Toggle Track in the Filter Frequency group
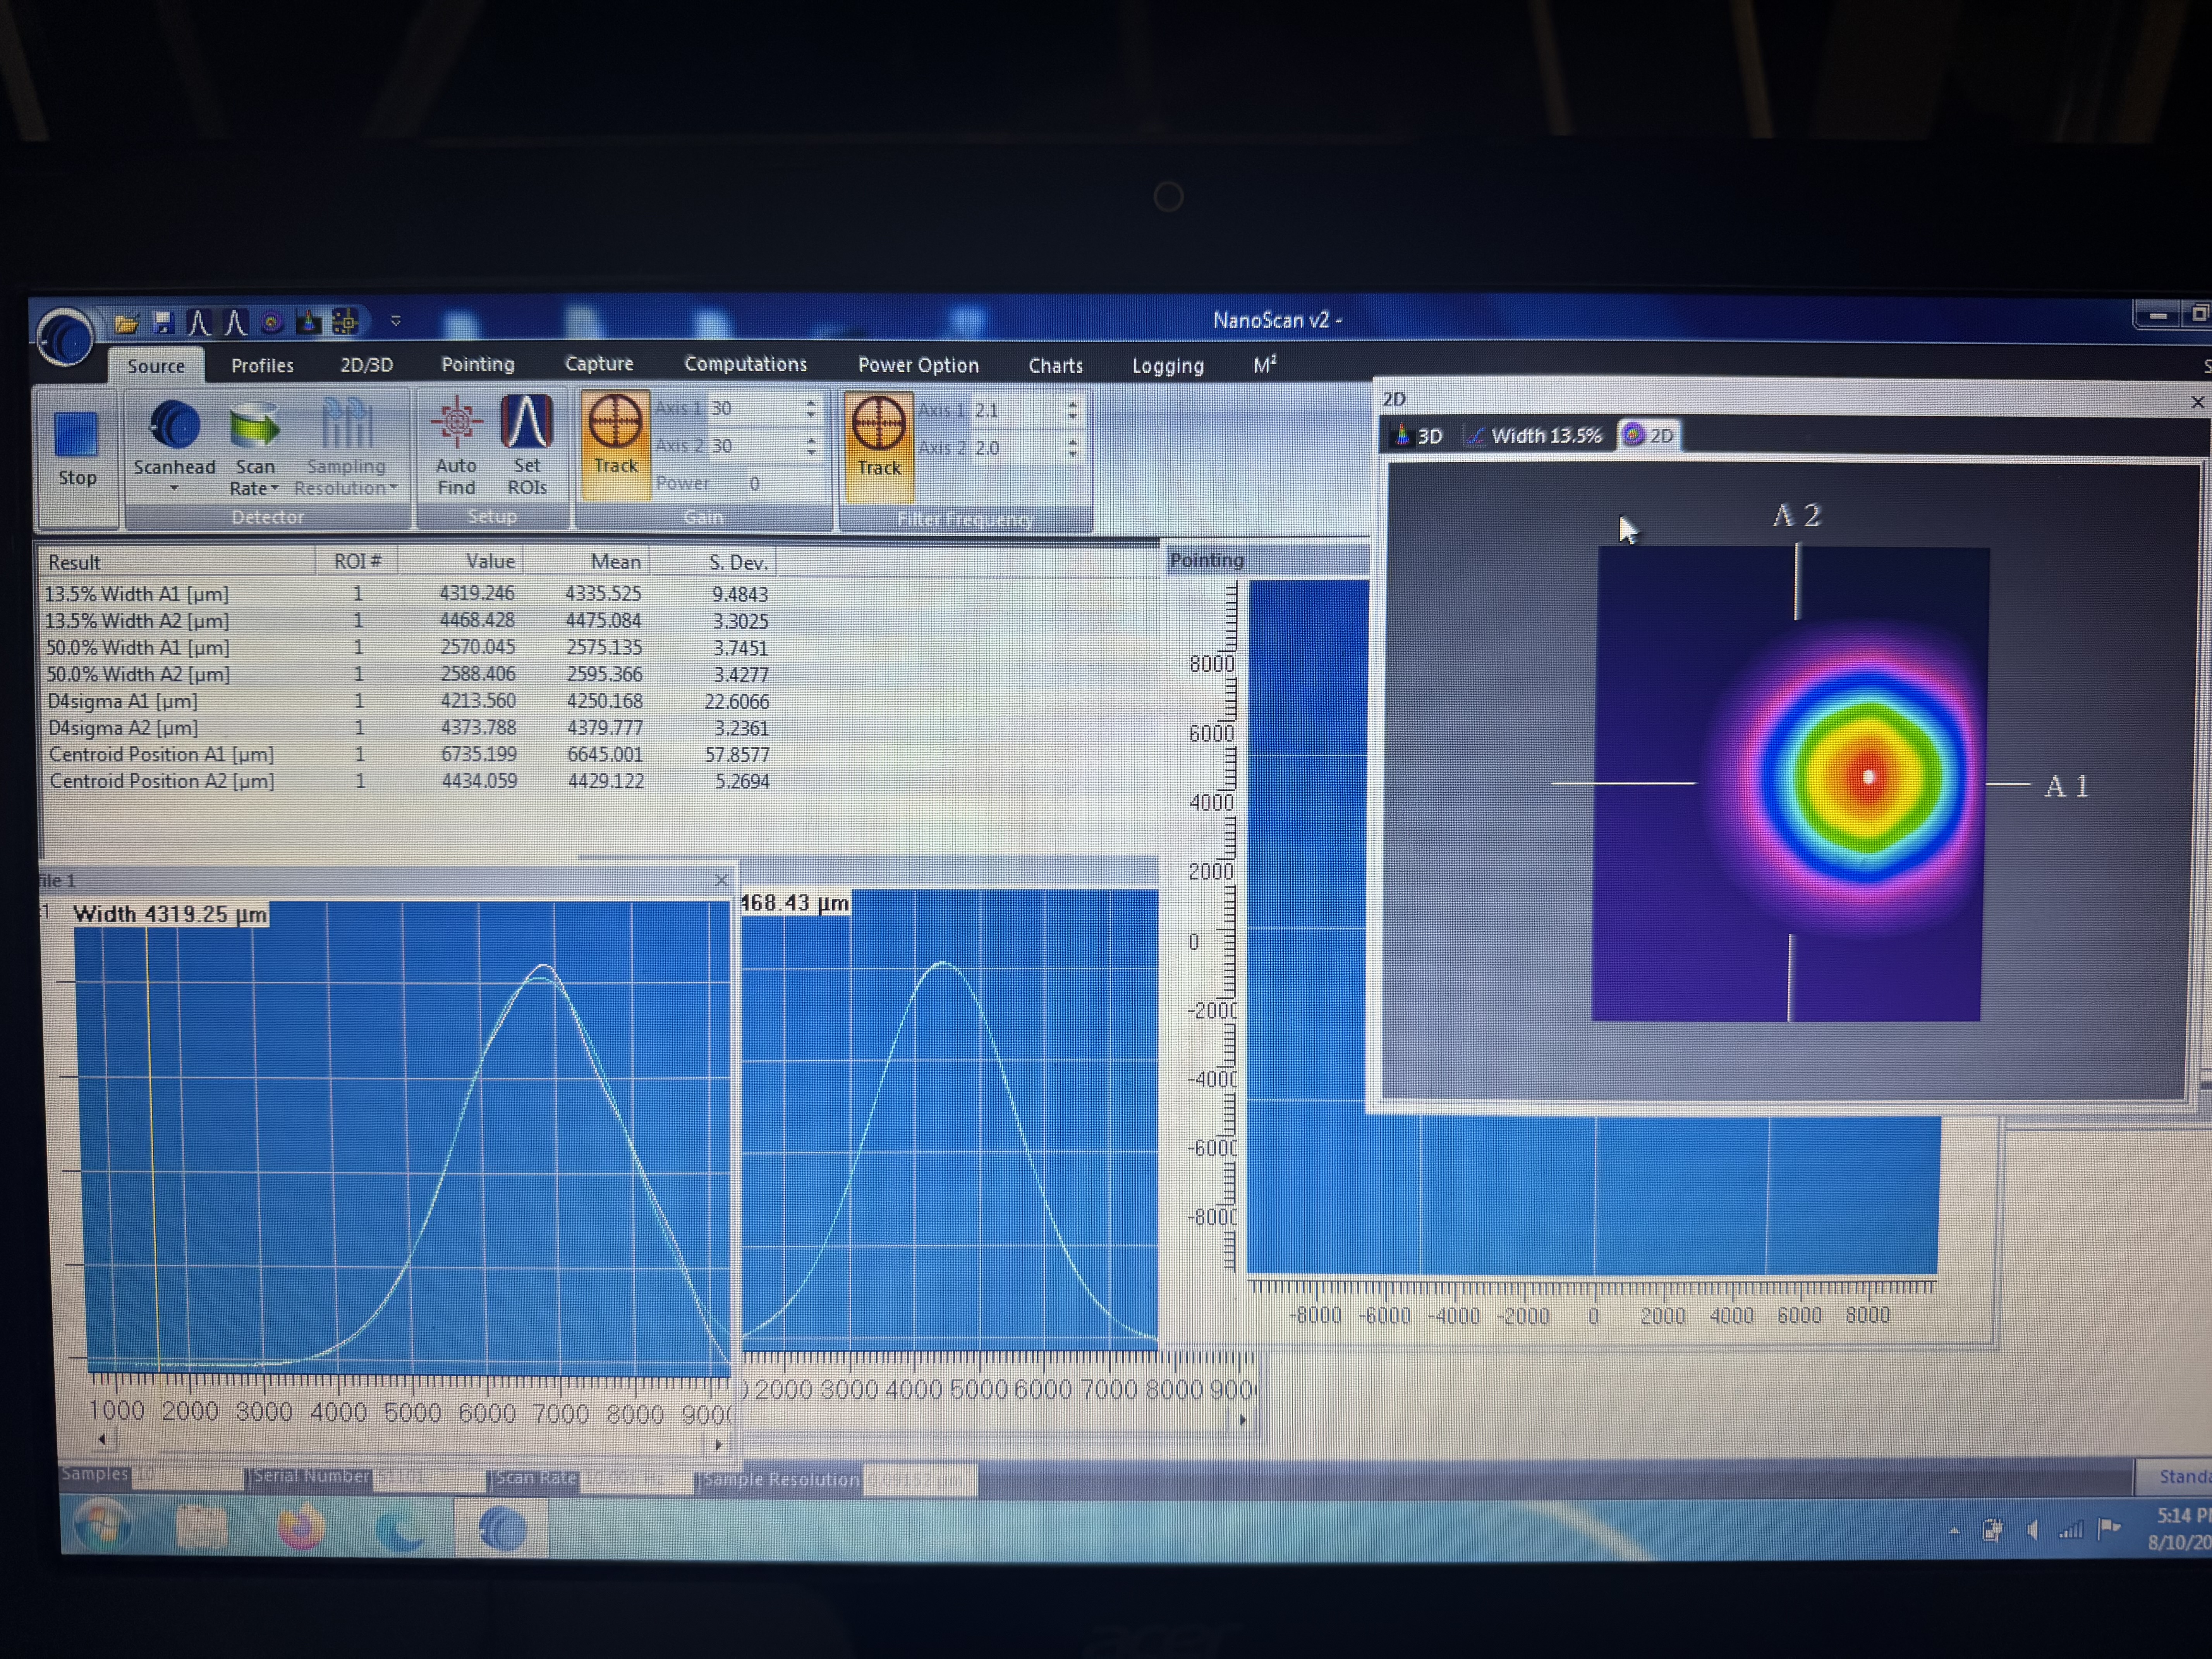 pyautogui.click(x=879, y=446)
